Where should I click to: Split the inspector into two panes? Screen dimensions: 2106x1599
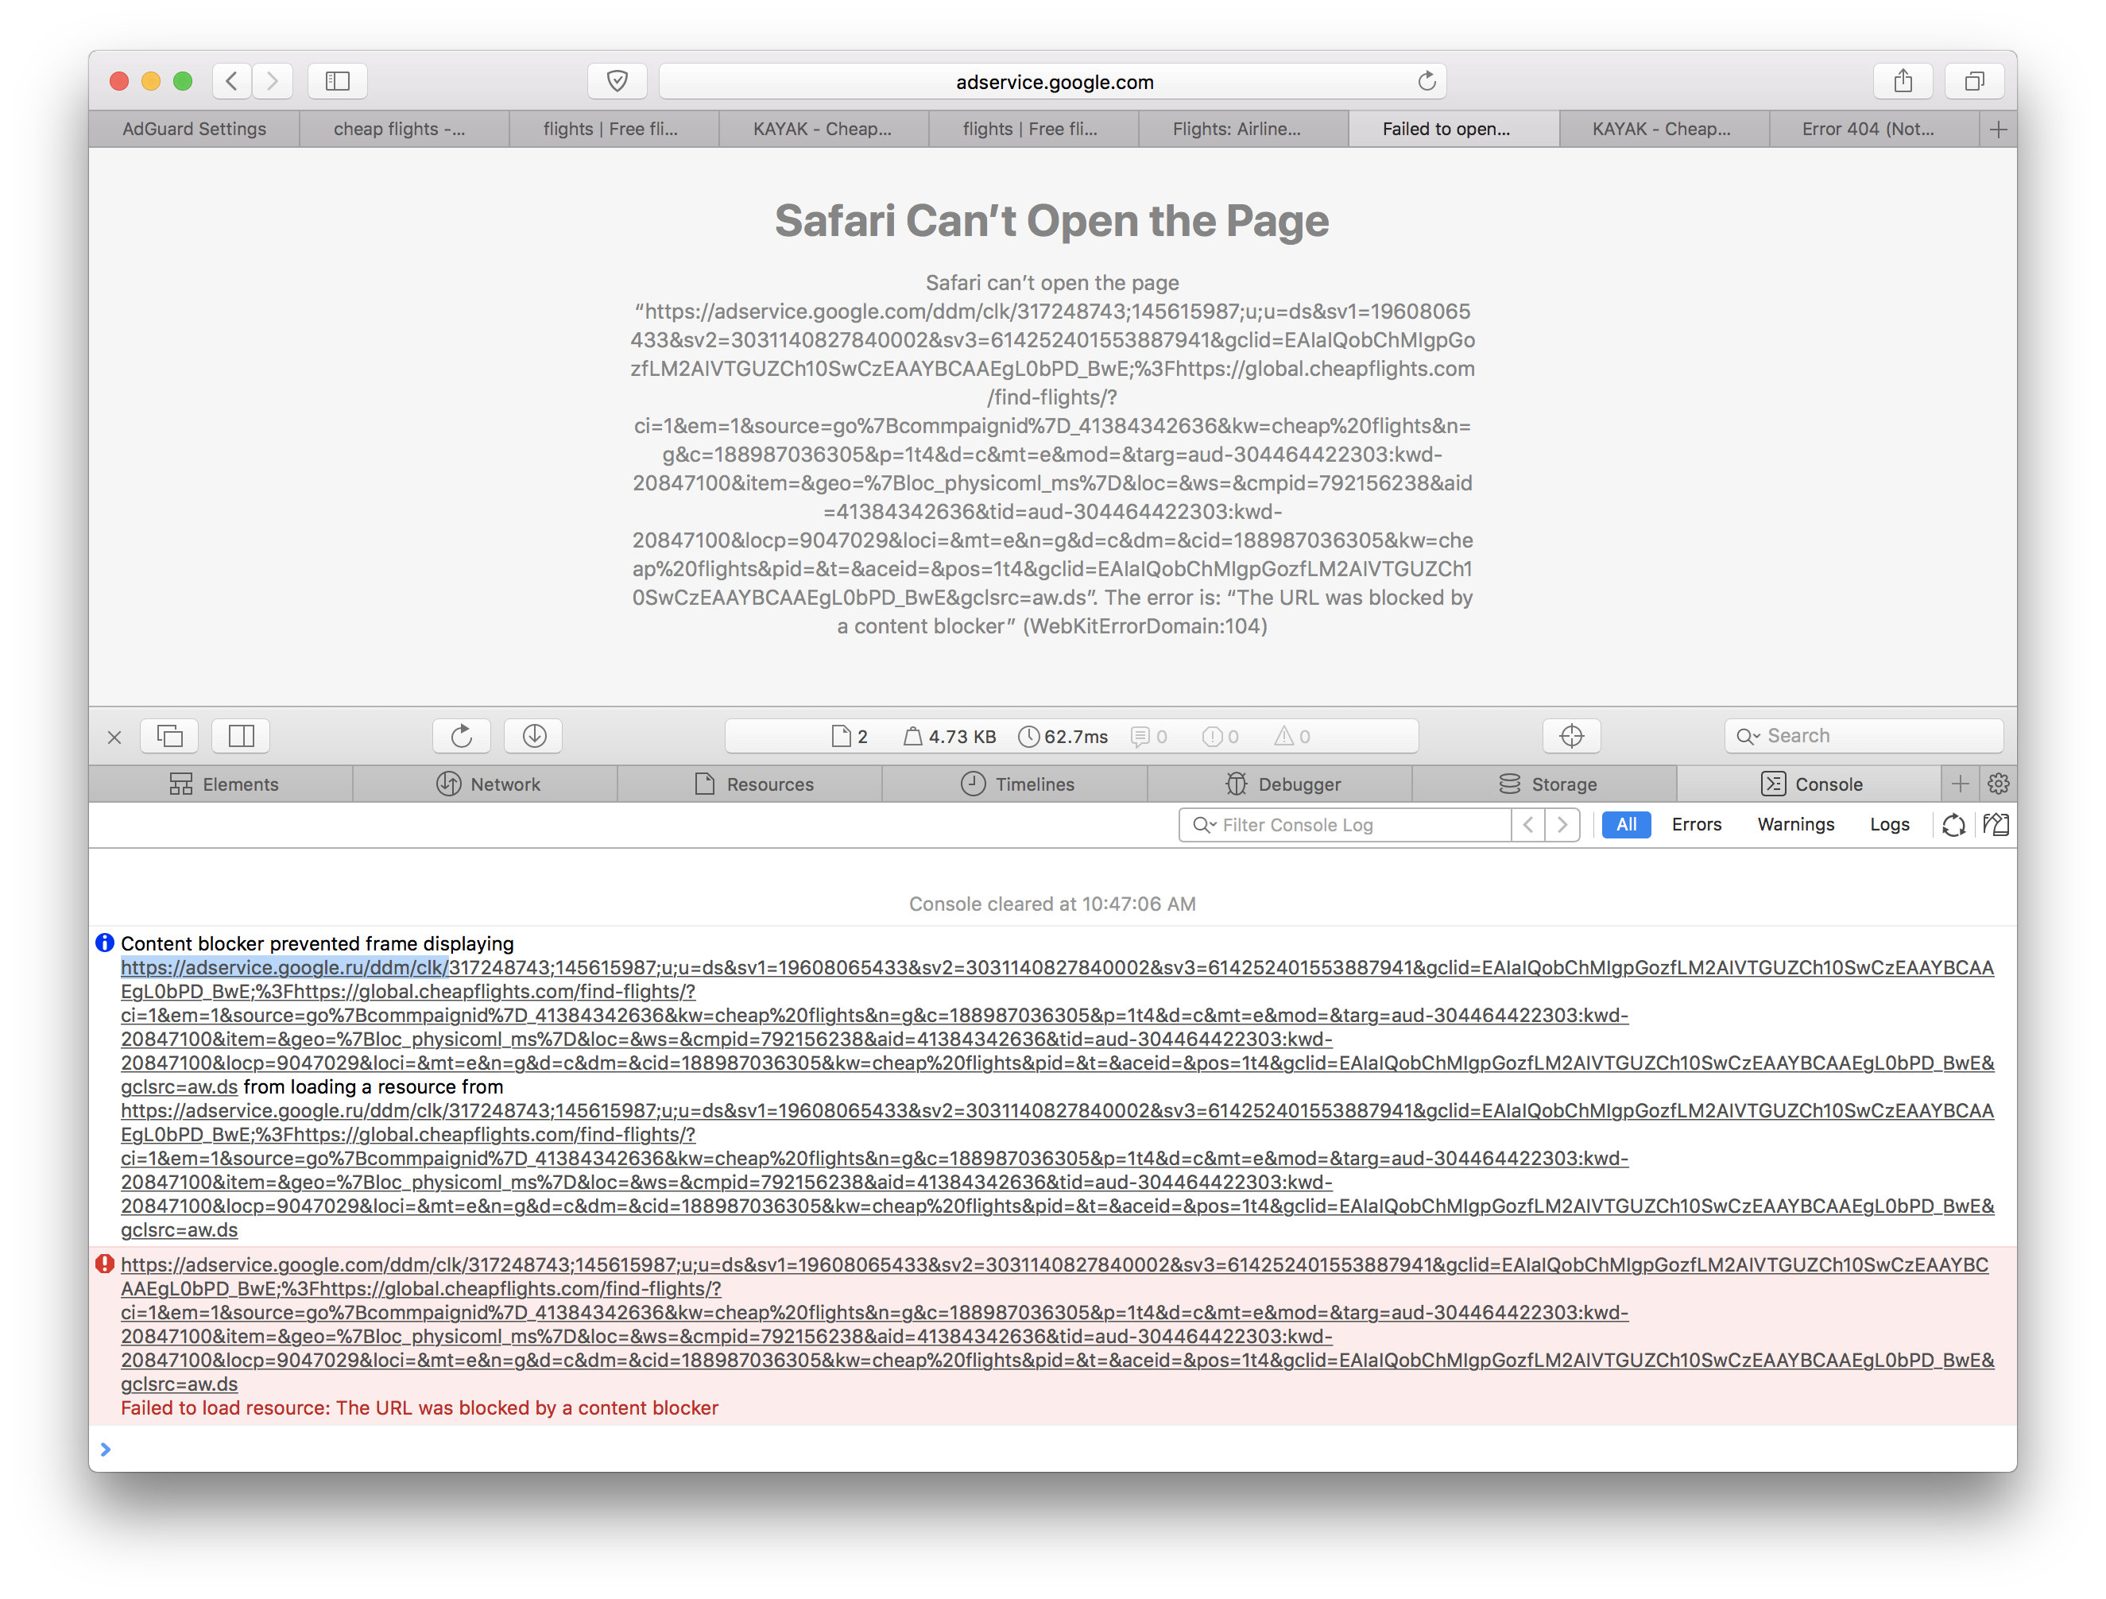[x=240, y=735]
